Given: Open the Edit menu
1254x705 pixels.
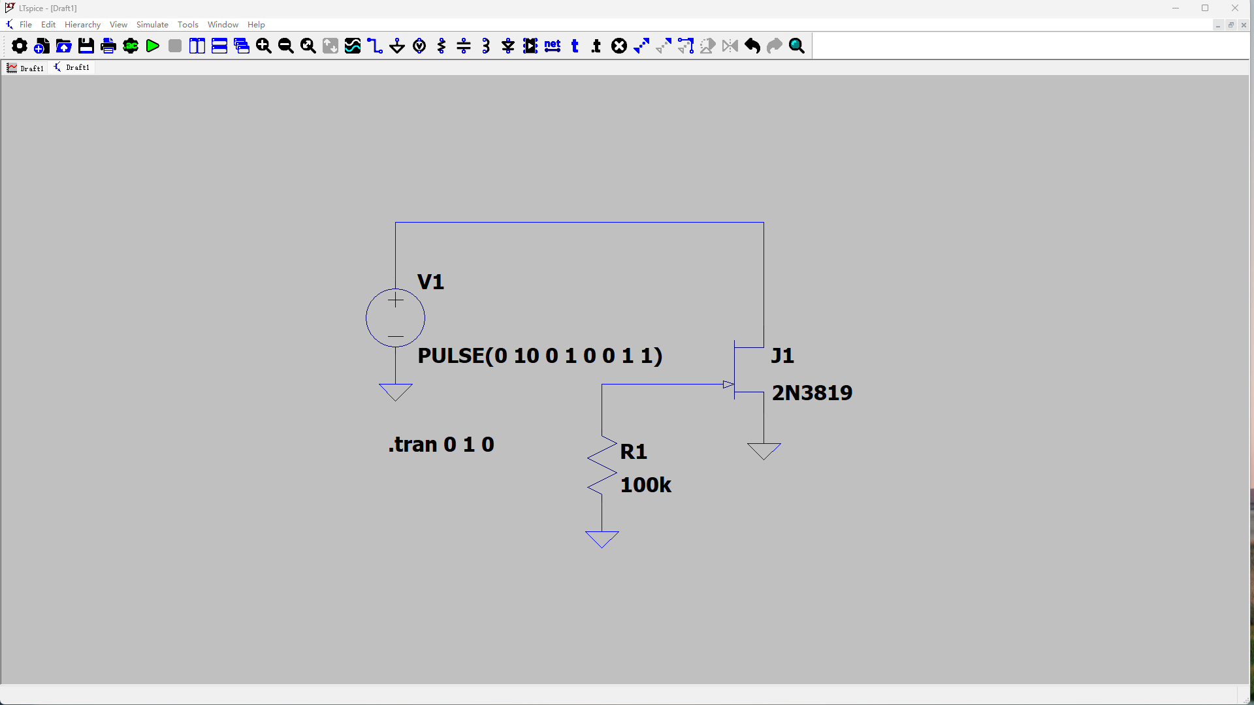Looking at the screenshot, I should point(48,24).
